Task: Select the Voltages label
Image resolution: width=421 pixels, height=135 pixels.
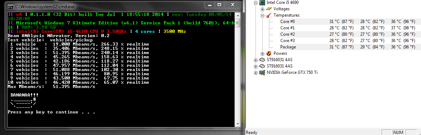Action: click(x=281, y=9)
